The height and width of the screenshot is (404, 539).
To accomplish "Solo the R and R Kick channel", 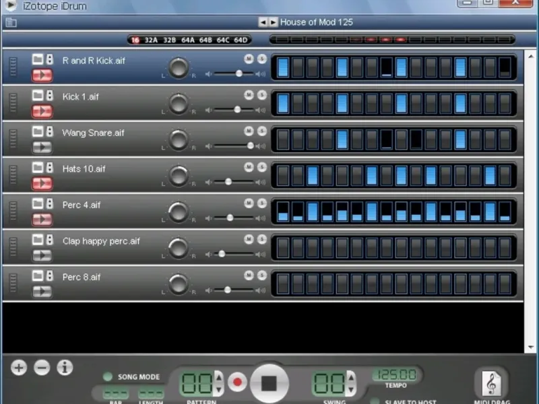I will [x=262, y=59].
